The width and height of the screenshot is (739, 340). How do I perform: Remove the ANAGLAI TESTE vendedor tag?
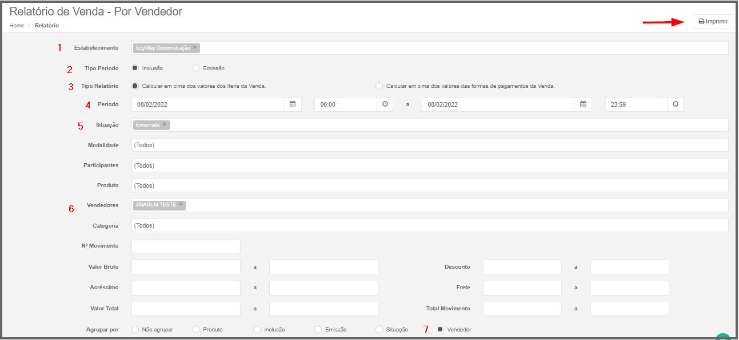coord(181,204)
